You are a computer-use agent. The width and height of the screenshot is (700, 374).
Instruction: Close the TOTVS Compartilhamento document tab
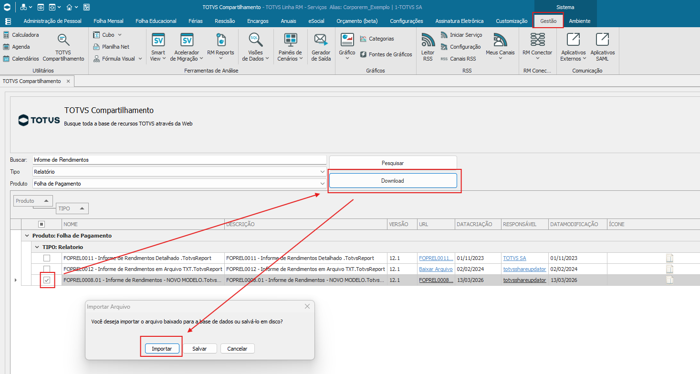(x=68, y=81)
